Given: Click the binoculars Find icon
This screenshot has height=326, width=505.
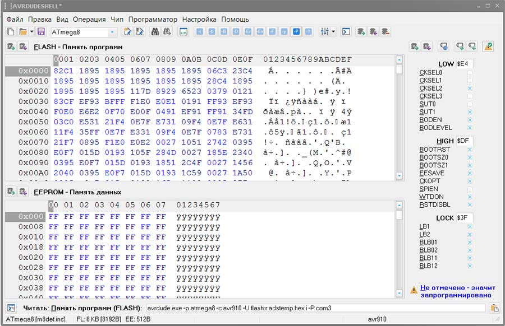Looking at the screenshot, I should [x=155, y=31].
